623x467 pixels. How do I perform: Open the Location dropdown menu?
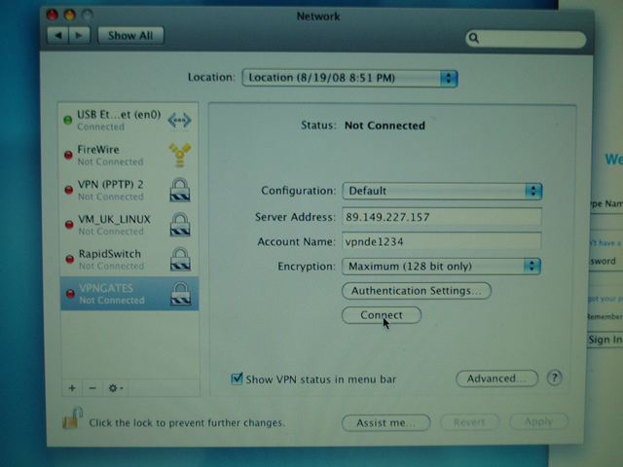click(349, 78)
